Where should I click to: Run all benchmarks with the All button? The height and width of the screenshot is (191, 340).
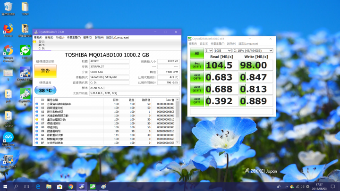click(x=197, y=53)
